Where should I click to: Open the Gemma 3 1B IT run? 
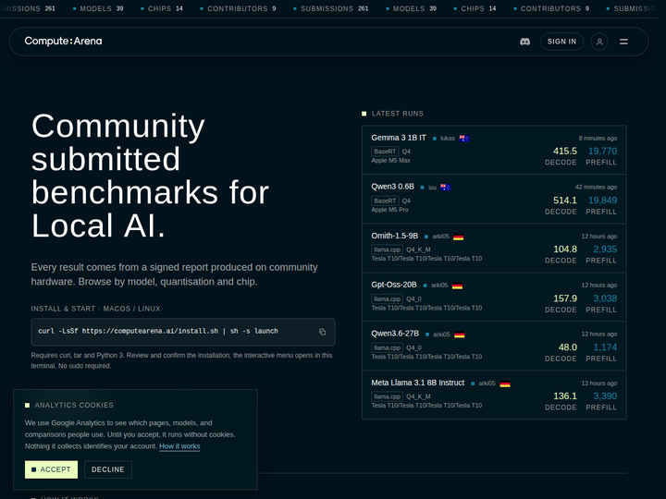(x=494, y=150)
